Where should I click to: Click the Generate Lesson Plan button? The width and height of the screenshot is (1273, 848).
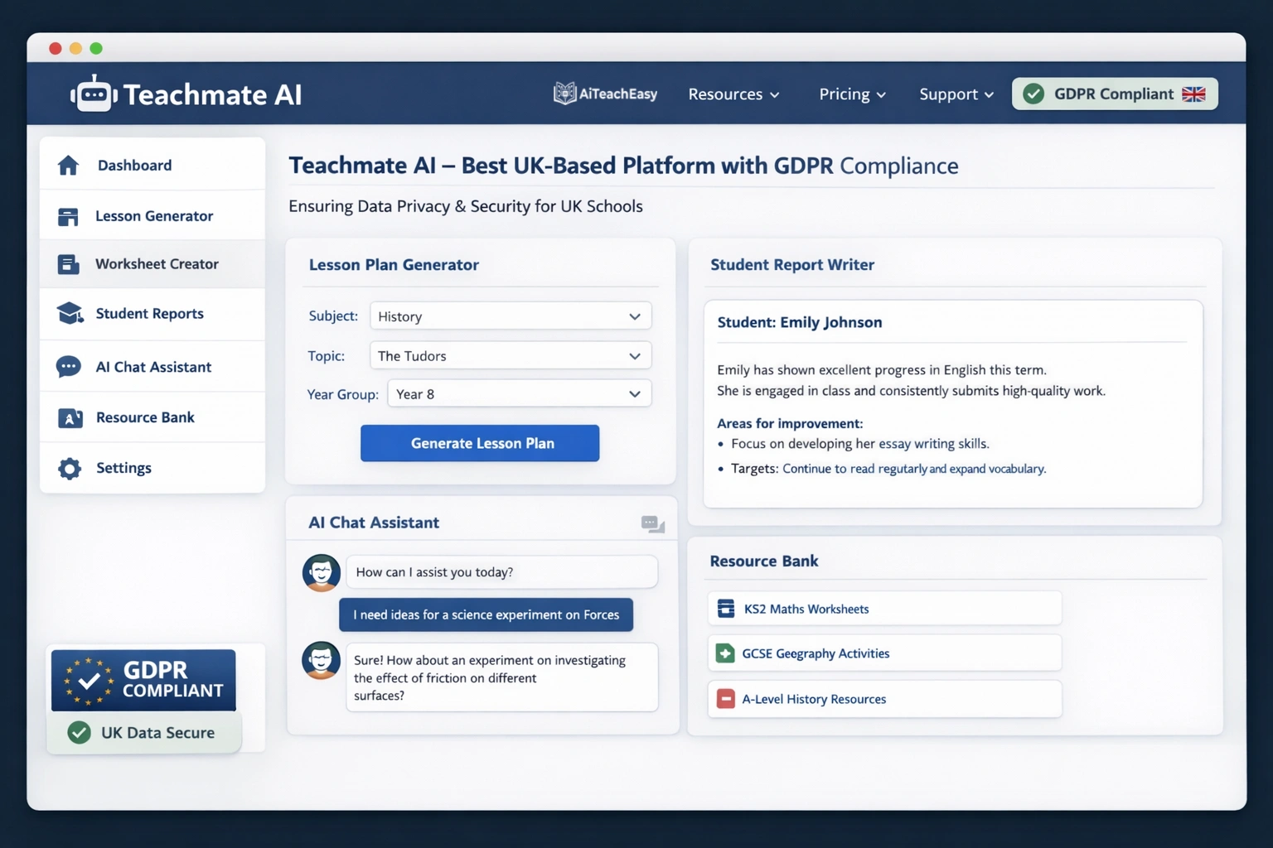coord(479,443)
